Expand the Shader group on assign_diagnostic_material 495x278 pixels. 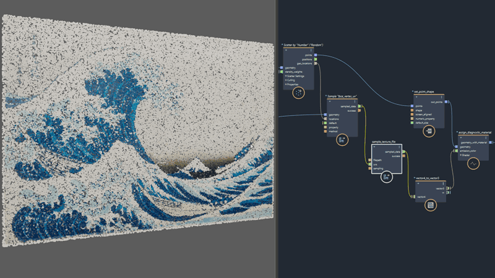[x=460, y=155]
